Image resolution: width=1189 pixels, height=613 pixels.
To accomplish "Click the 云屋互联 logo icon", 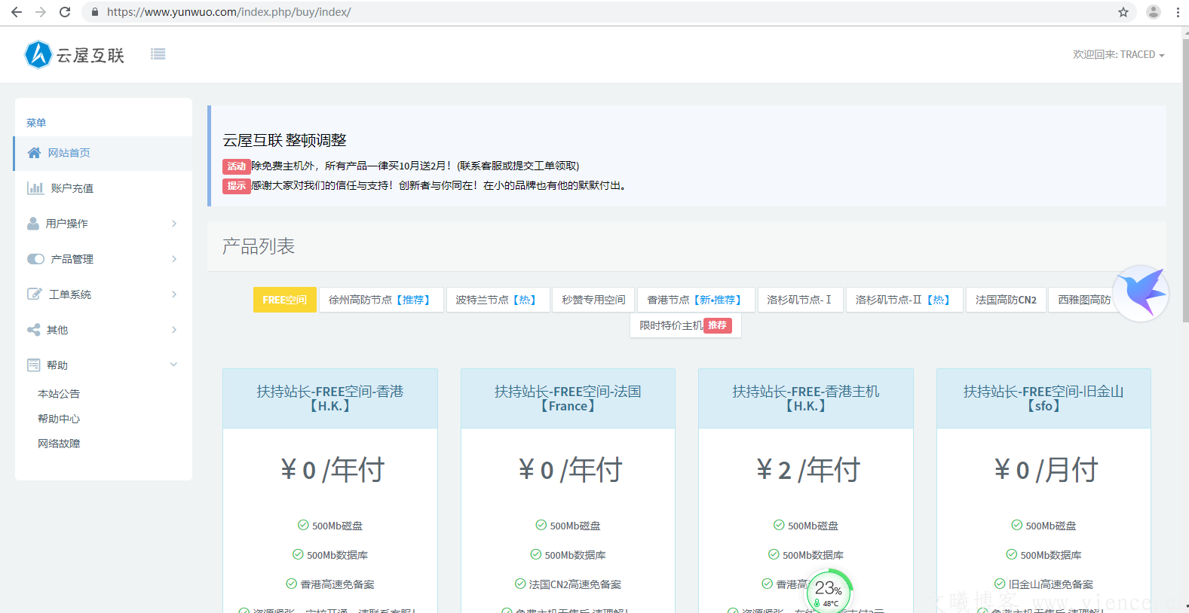I will click(38, 54).
